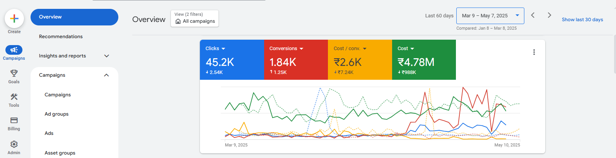
Task: Expand the Insights and reports section
Action: point(107,56)
